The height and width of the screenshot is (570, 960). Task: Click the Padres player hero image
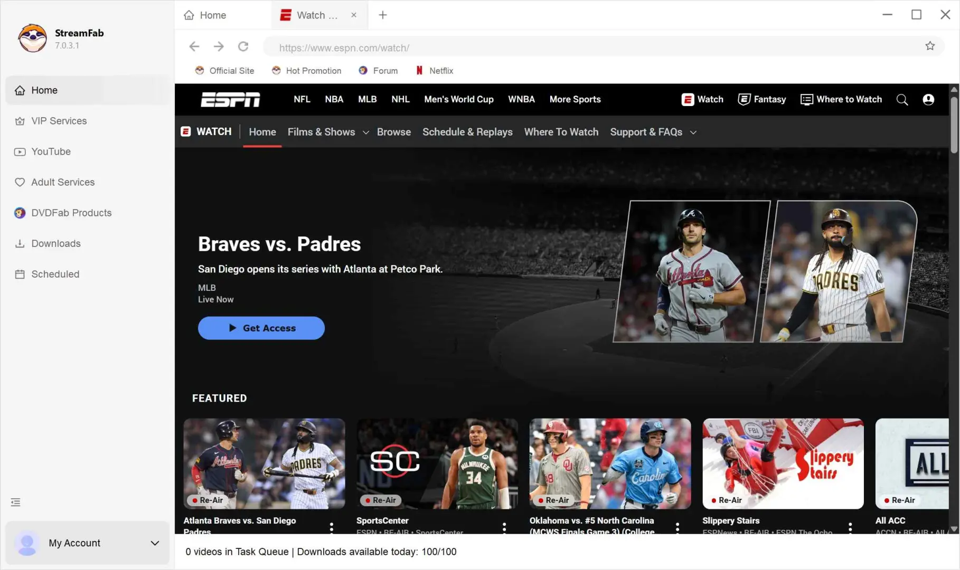coord(839,271)
